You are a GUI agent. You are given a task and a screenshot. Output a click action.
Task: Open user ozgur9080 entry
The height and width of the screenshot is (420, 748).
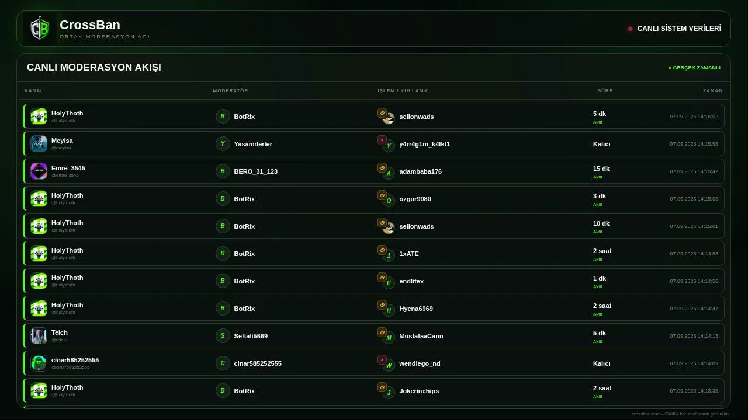(x=415, y=199)
